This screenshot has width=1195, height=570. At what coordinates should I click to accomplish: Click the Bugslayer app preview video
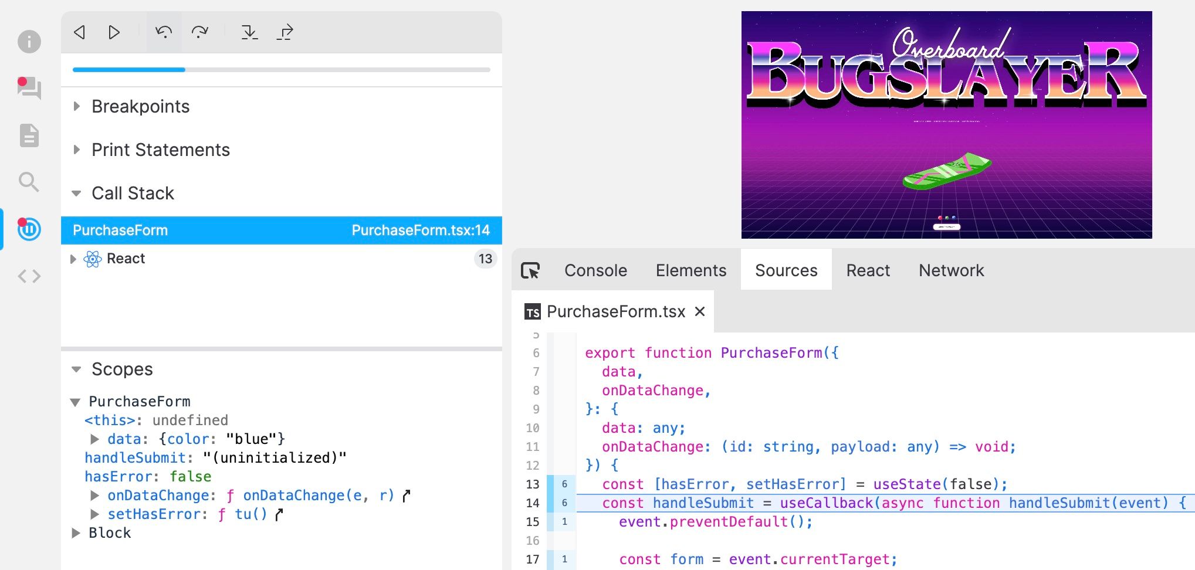946,125
